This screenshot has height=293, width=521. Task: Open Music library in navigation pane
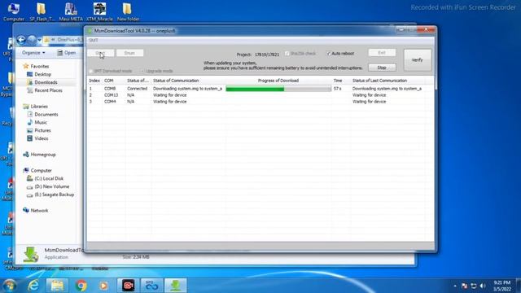pyautogui.click(x=41, y=122)
